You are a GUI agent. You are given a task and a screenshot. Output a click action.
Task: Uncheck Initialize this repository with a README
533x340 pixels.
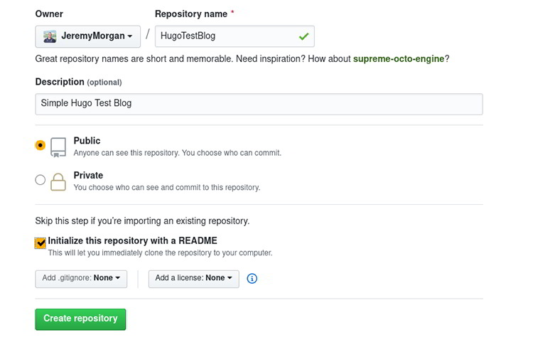pyautogui.click(x=41, y=243)
